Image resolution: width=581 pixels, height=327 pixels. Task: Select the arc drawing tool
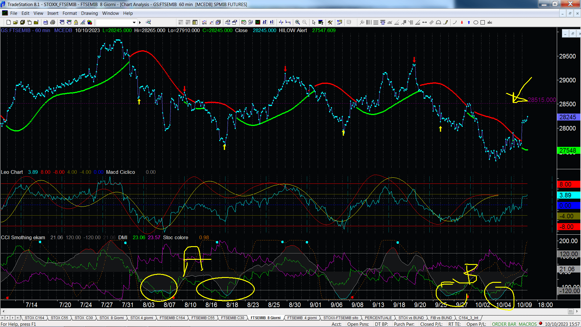(455, 22)
